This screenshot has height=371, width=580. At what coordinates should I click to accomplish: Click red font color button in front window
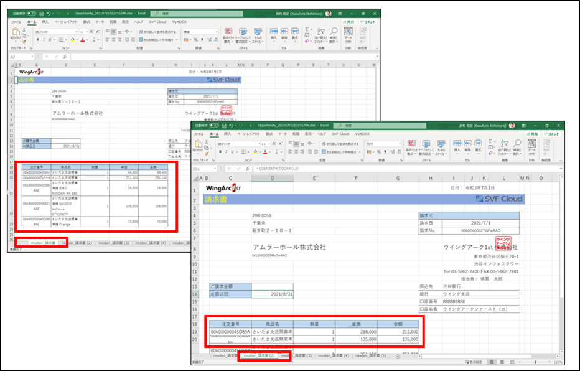[265, 152]
